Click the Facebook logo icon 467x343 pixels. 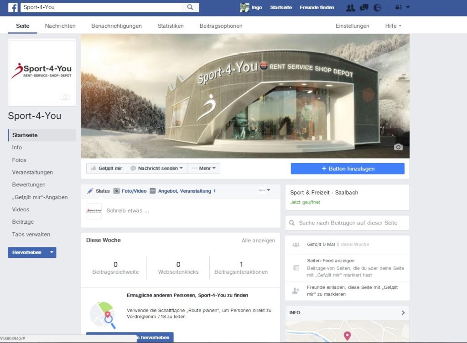click(x=13, y=7)
